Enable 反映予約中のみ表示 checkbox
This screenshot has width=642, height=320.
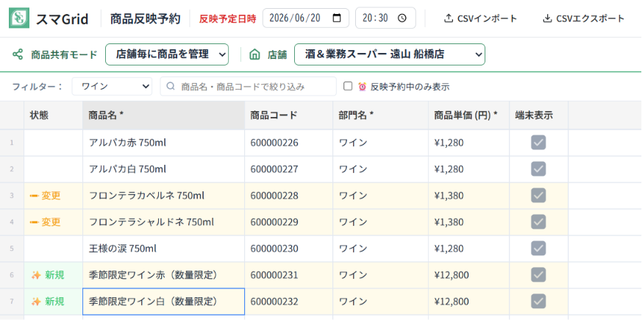click(348, 86)
